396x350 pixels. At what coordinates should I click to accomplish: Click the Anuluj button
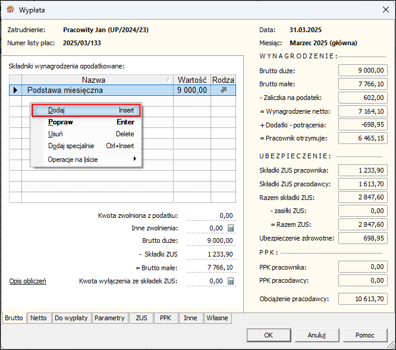tap(316, 335)
